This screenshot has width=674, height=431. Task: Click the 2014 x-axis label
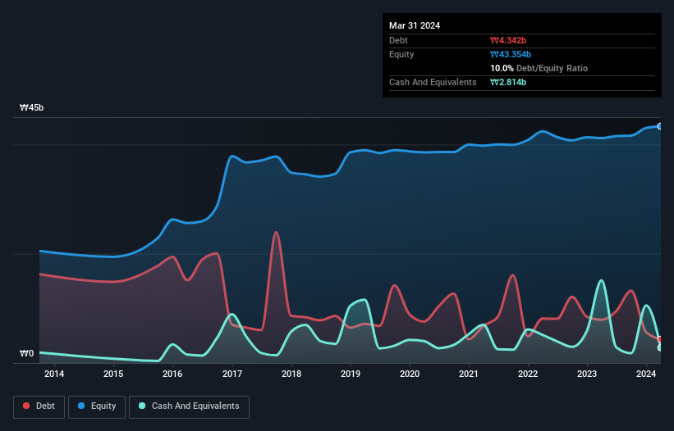54,374
